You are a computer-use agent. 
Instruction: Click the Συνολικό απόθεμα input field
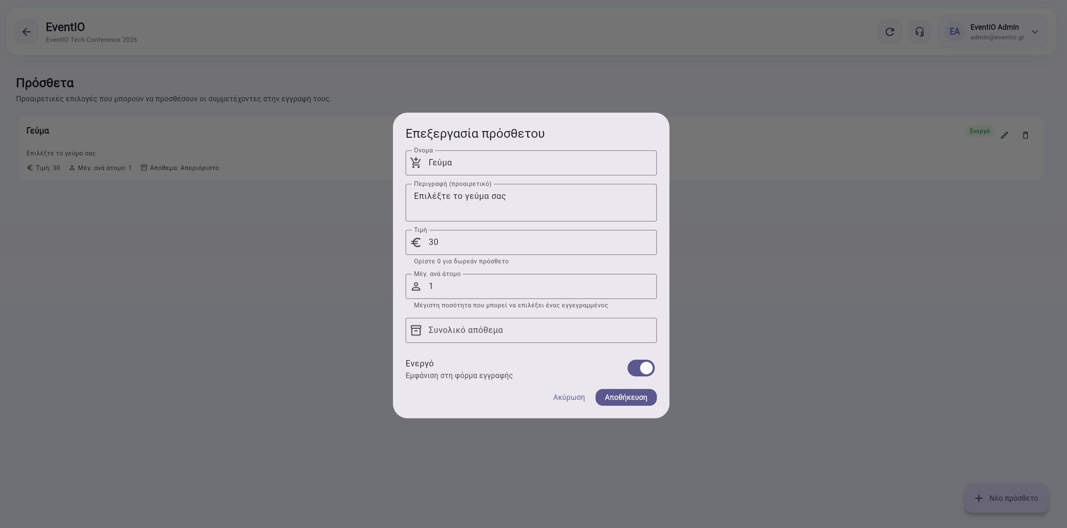click(531, 330)
